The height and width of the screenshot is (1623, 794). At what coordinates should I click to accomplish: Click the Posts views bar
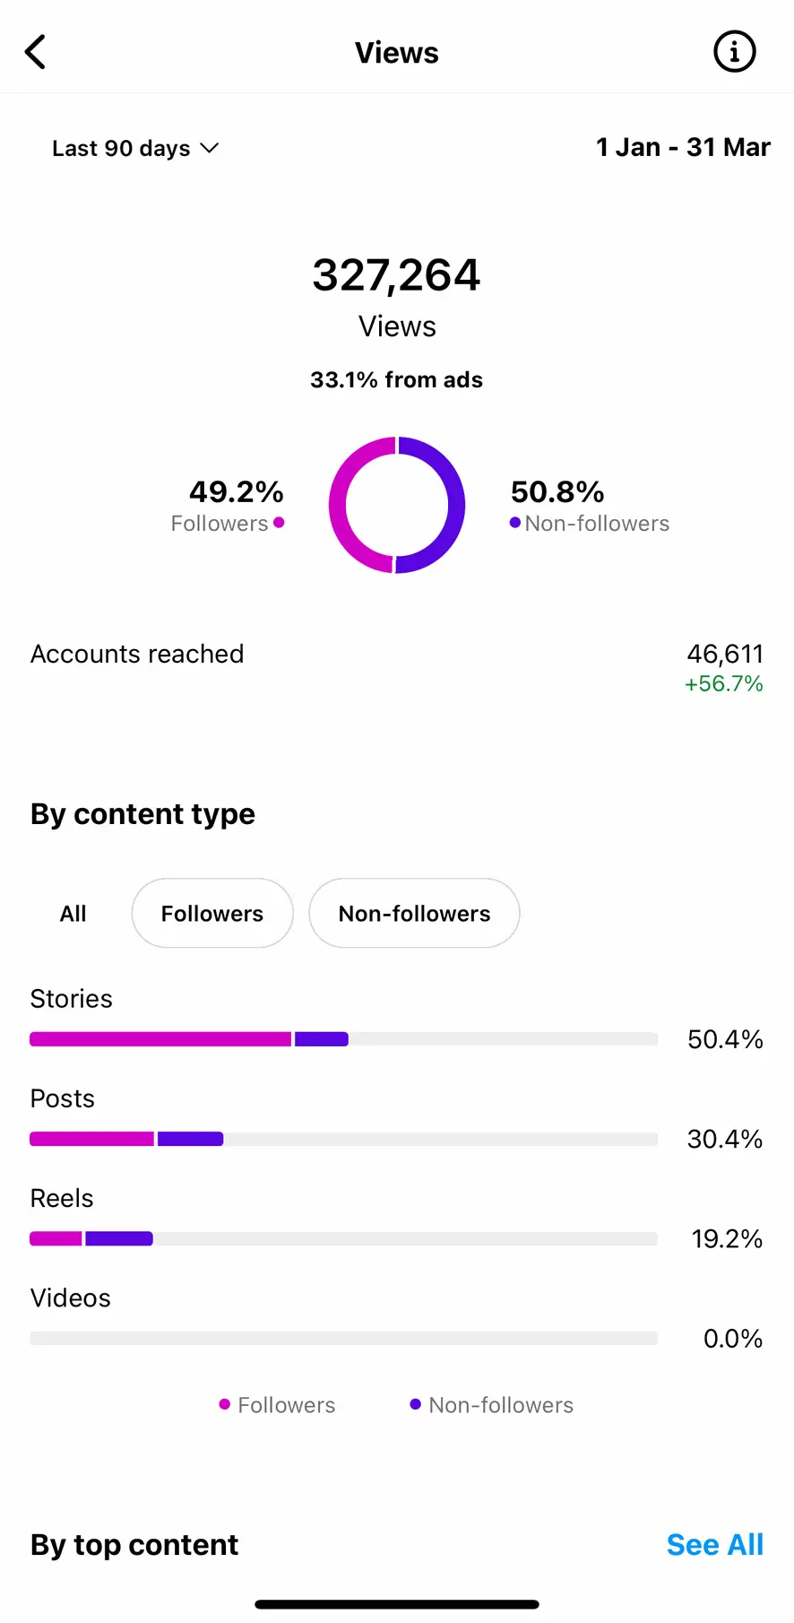pos(344,1139)
